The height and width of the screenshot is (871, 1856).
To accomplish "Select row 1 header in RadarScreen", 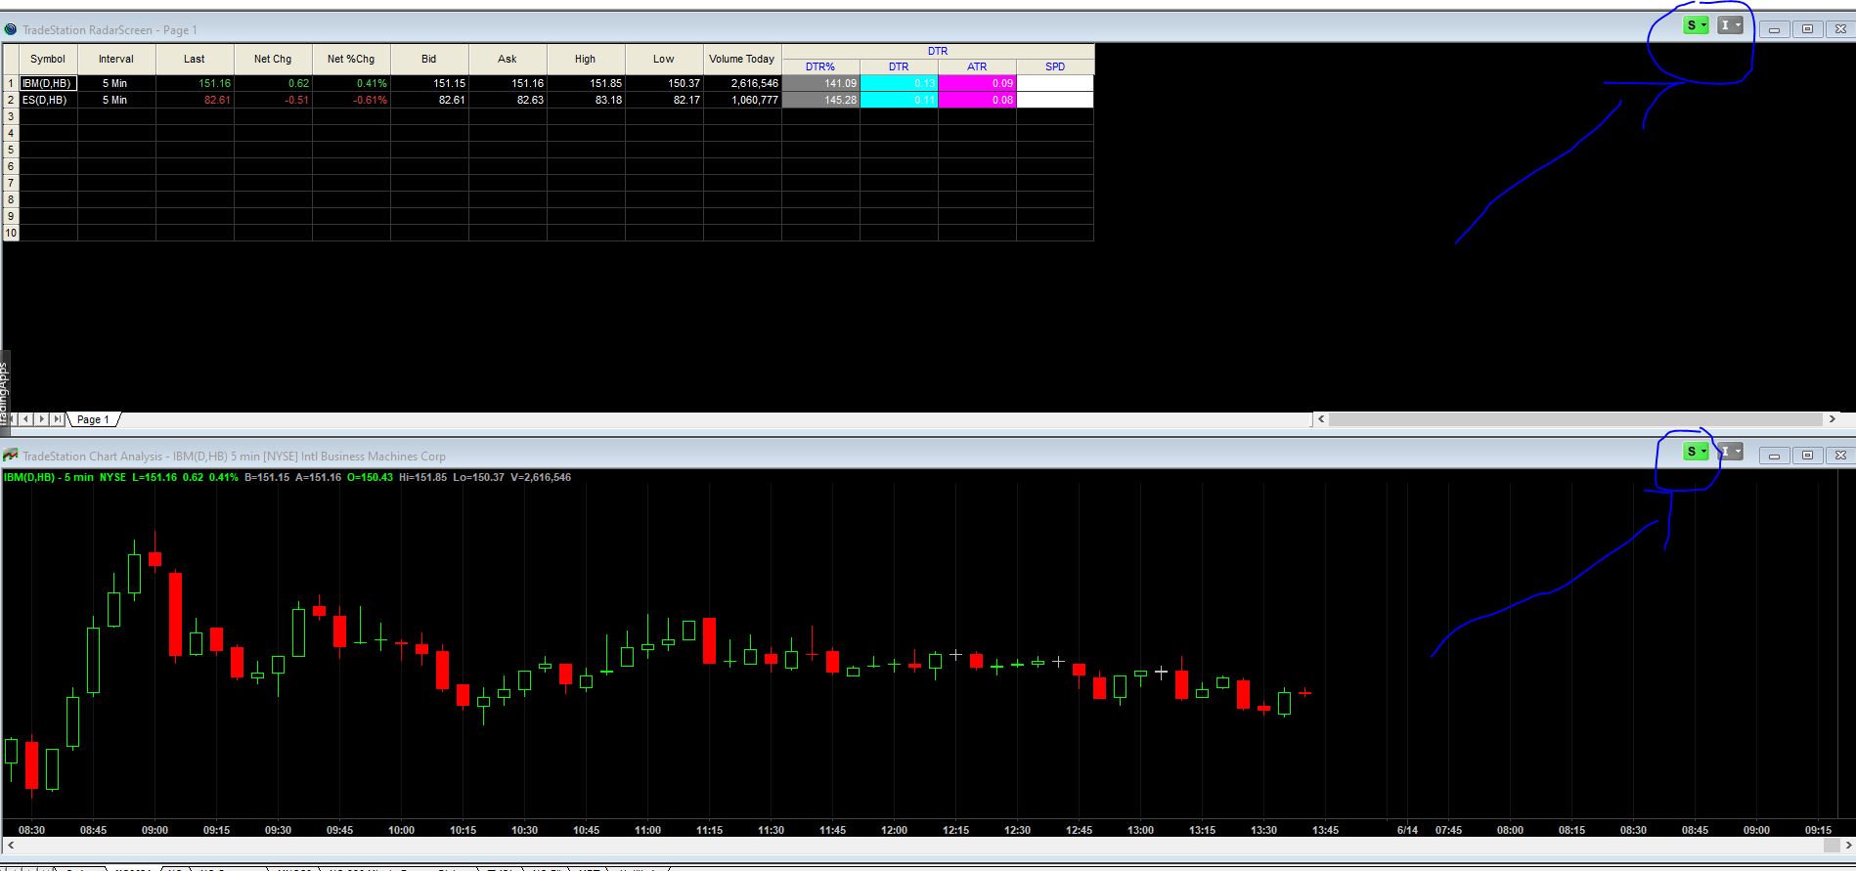I will click(11, 83).
